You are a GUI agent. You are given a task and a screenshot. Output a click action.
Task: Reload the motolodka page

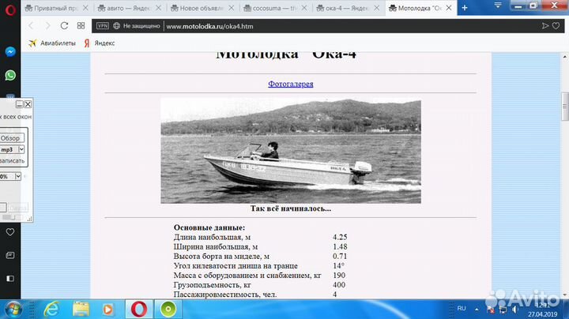point(64,26)
